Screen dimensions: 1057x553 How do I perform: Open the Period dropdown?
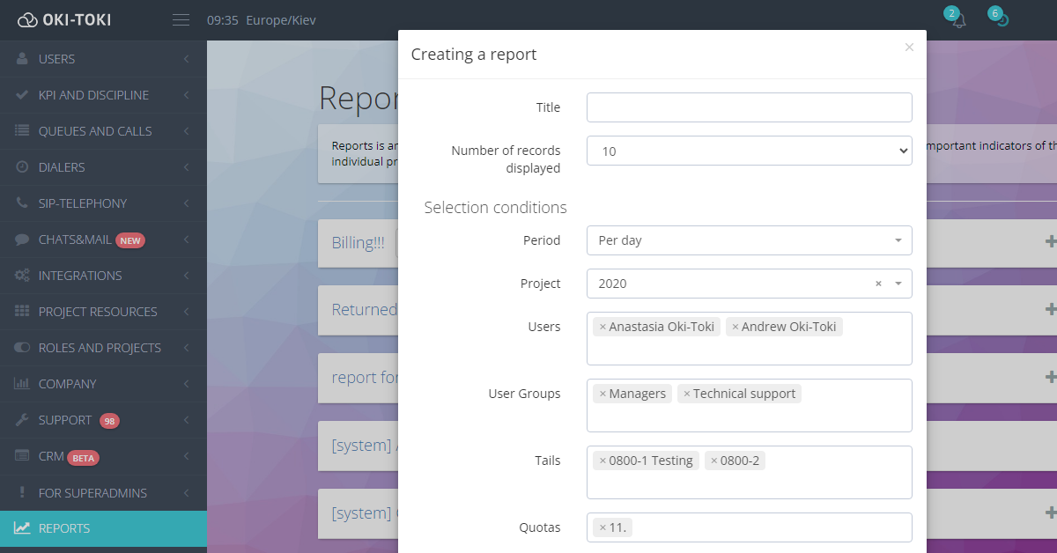click(x=749, y=240)
